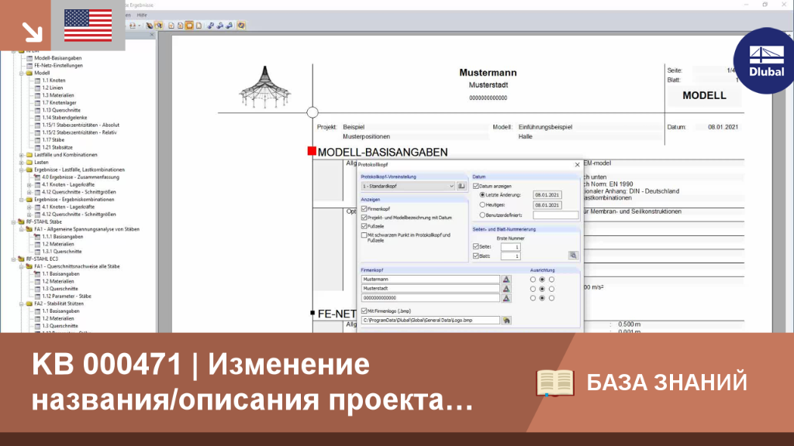
Task: Click the arrow icon in corner
Action: (x=33, y=32)
